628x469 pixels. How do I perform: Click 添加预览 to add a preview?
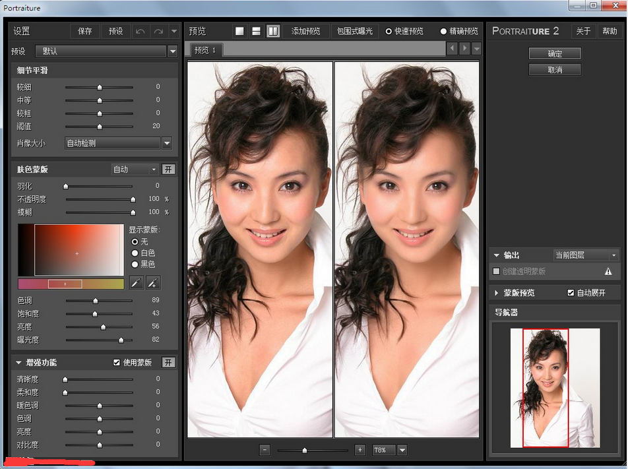coord(304,30)
